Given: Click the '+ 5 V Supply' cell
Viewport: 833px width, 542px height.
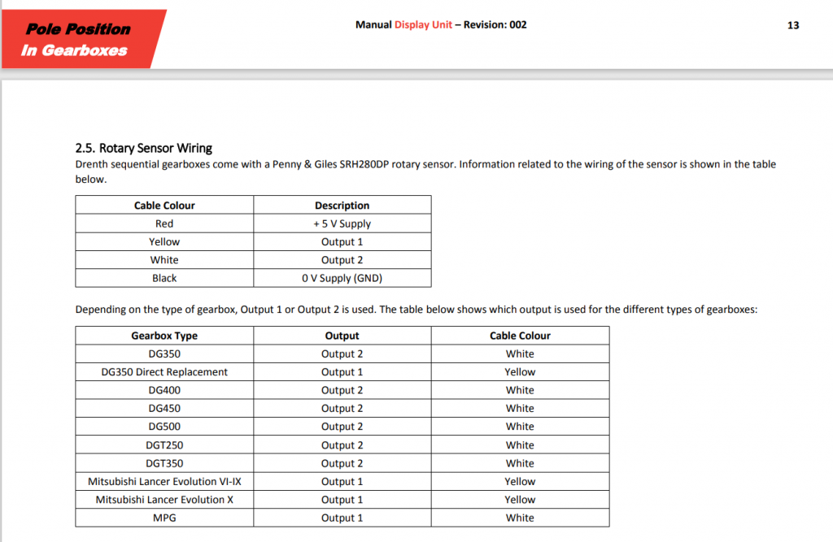Looking at the screenshot, I should point(342,223).
